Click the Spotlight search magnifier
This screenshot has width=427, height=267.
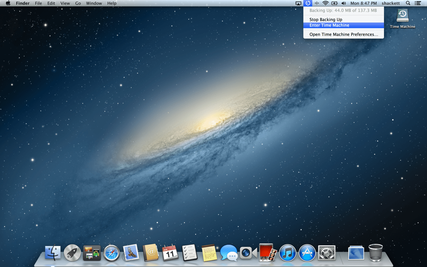408,3
